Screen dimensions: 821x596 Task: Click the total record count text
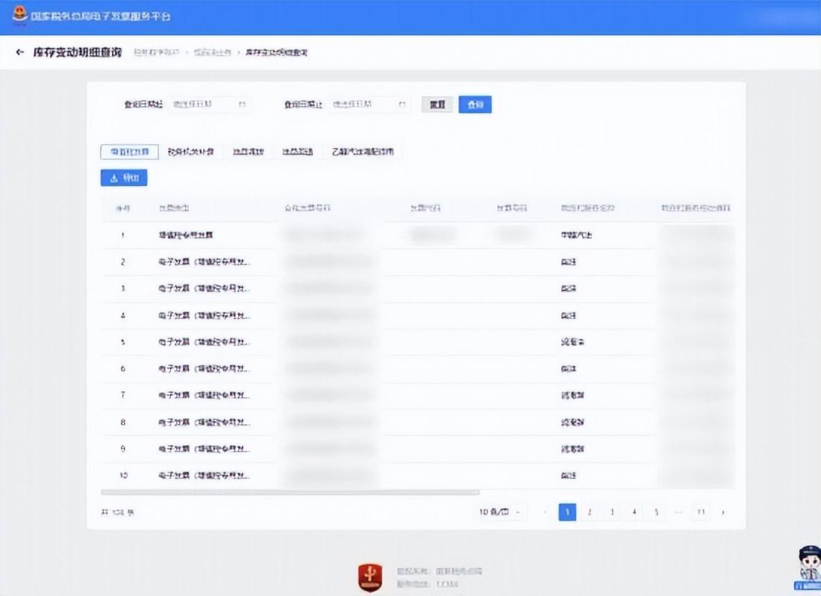(118, 512)
